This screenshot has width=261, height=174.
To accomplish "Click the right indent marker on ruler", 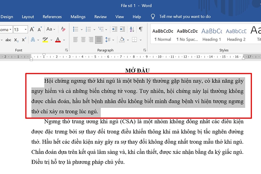I will pyautogui.click(x=243, y=58).
